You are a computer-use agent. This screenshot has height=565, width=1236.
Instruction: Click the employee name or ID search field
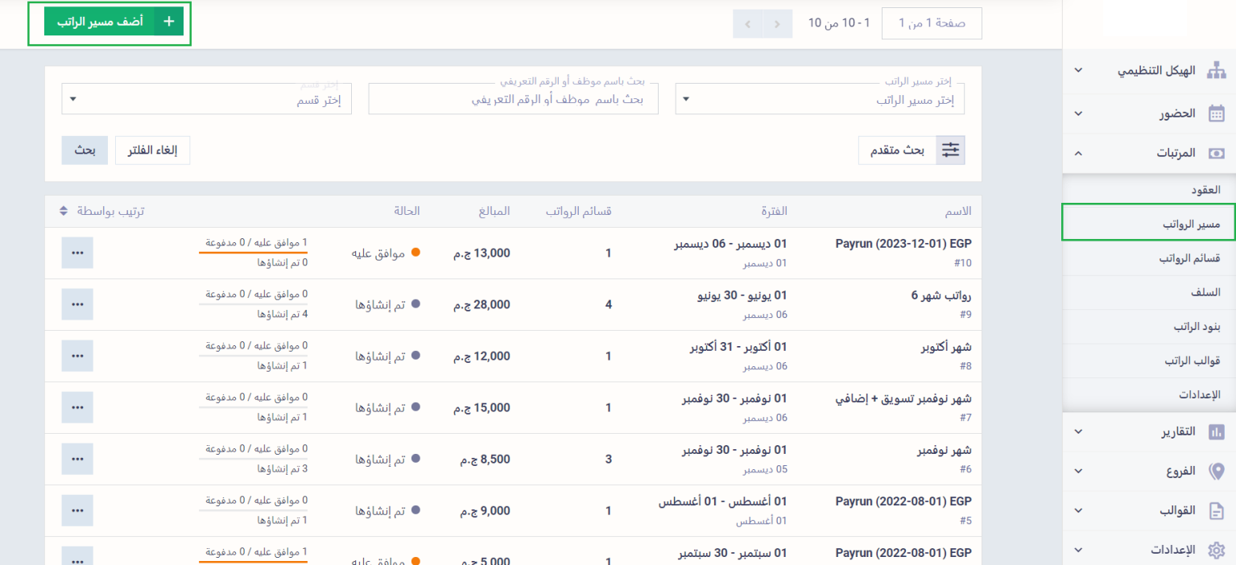[x=513, y=100]
